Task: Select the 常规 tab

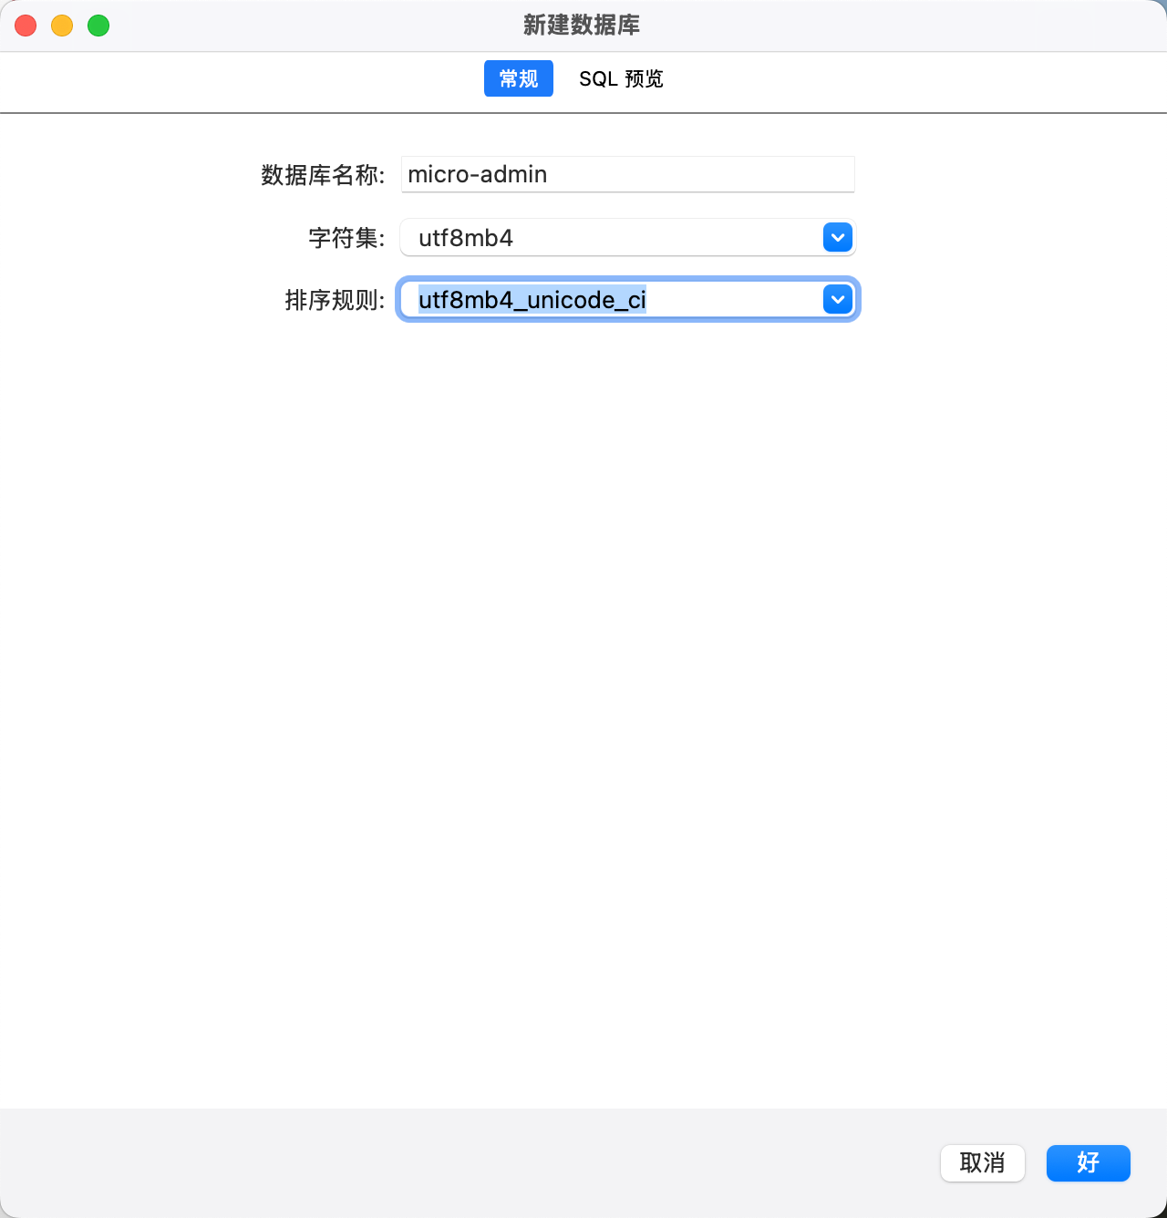Action: (519, 79)
